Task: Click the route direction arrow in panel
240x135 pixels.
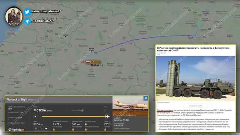Action: [x=78, y=110]
